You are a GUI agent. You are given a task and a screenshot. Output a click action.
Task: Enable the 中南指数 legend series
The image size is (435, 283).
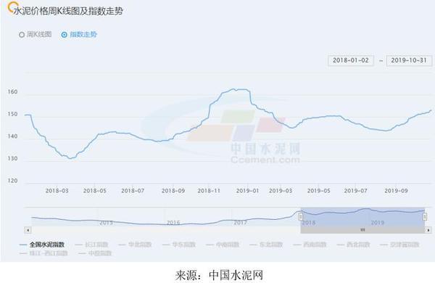point(223,245)
